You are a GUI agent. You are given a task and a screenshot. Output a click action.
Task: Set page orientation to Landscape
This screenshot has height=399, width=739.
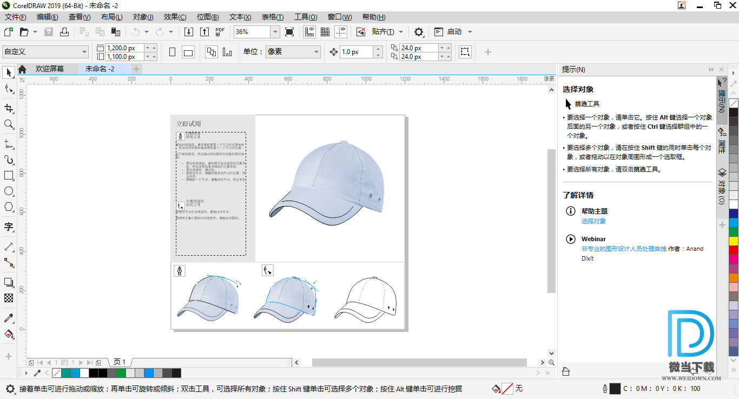188,52
